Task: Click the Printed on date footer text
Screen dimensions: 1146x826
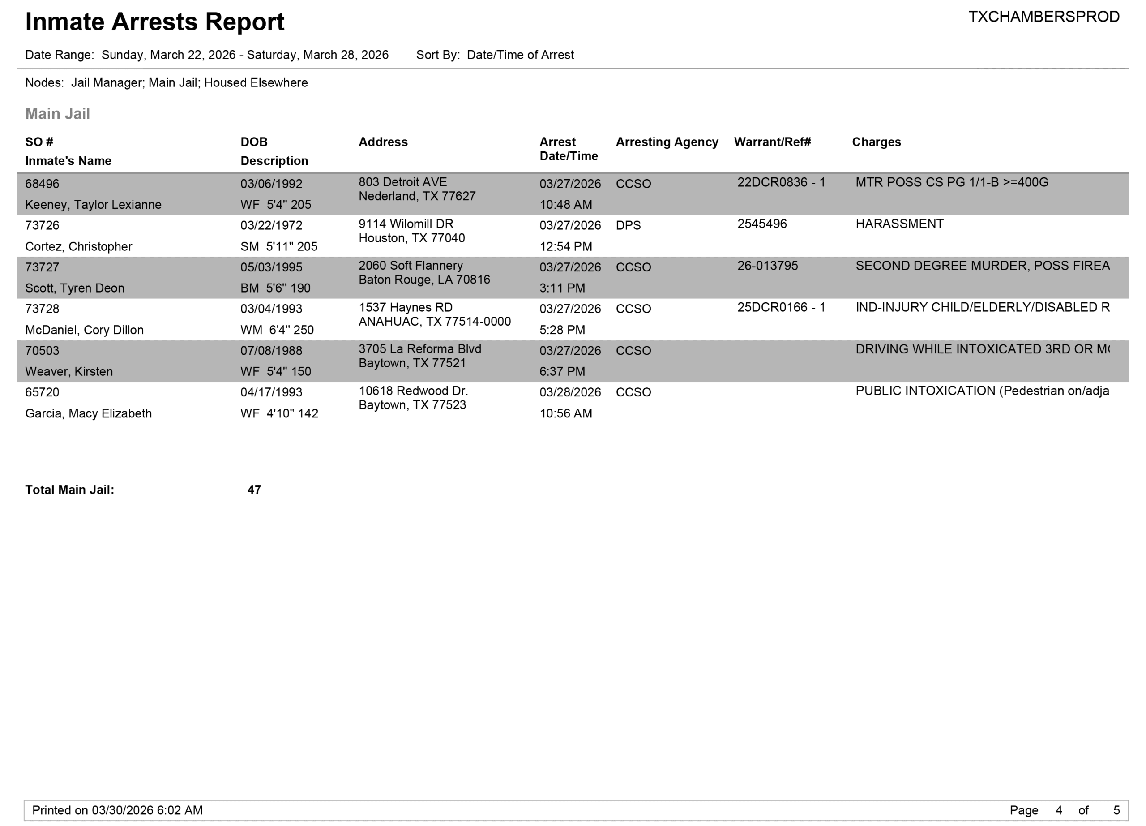Action: click(x=117, y=810)
